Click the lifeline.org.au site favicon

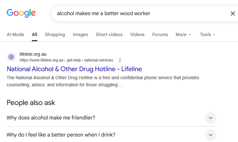click(x=11, y=57)
